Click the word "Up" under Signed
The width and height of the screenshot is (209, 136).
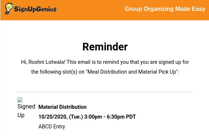pyautogui.click(x=21, y=115)
